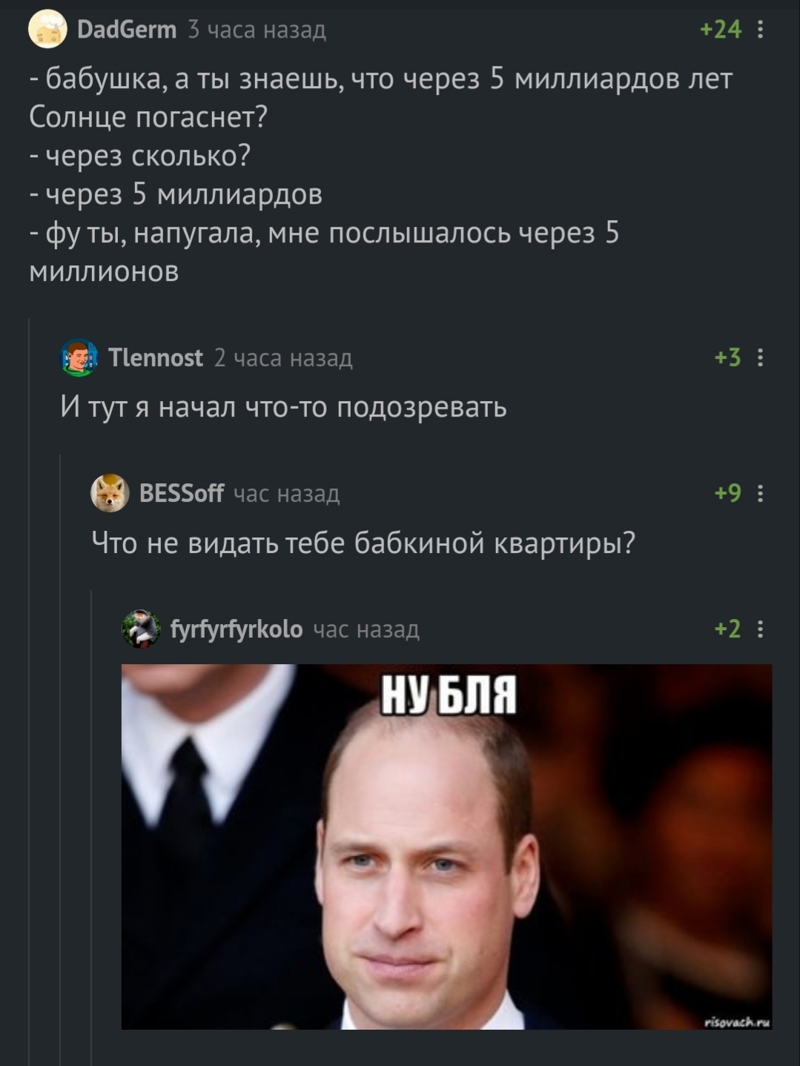Click the +3 rating on Tlennost's comment
Viewport: 800px width, 1066px height.
tap(728, 358)
